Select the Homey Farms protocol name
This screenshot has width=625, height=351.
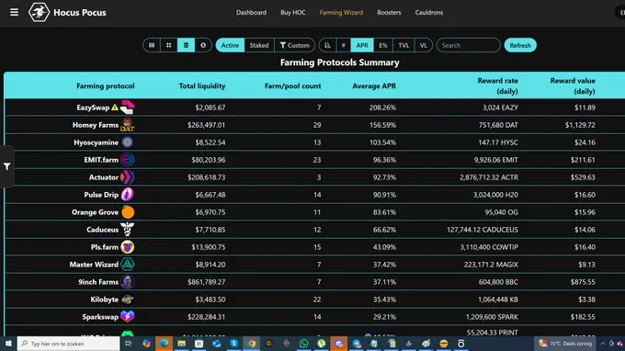tap(96, 125)
